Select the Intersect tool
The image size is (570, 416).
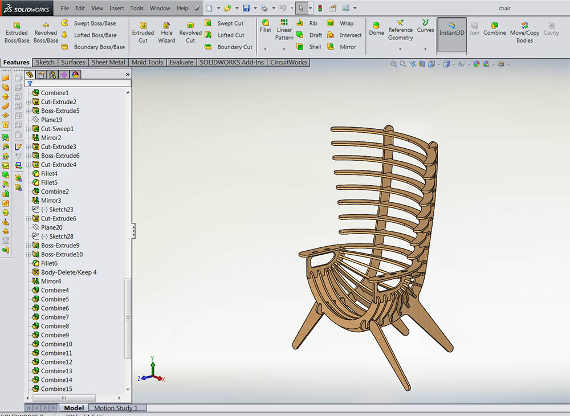(344, 35)
